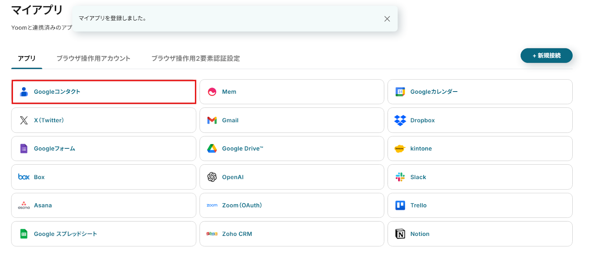Click the Trello board icon
This screenshot has width=590, height=258.
[x=400, y=206]
